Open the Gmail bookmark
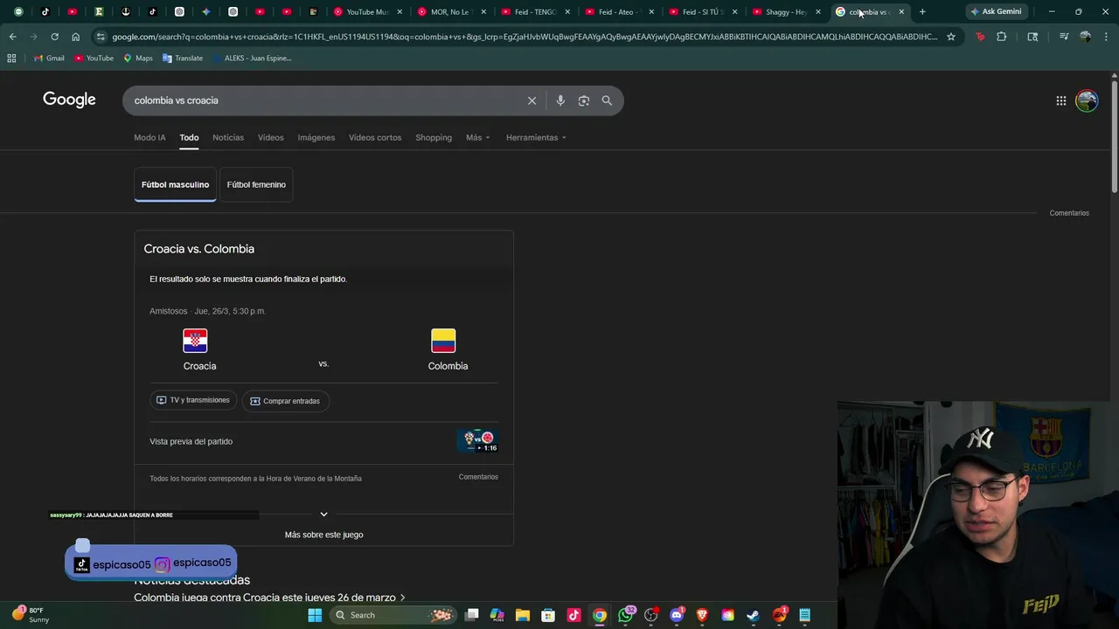 click(49, 58)
